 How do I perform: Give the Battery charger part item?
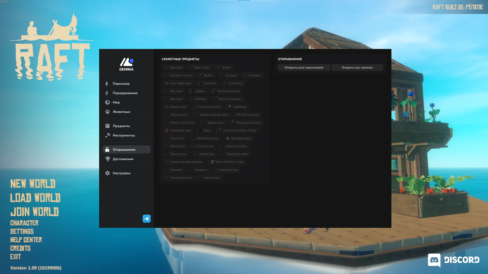click(x=211, y=115)
